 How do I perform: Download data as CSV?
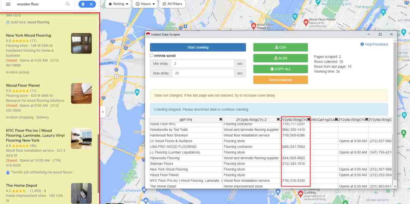point(281,47)
